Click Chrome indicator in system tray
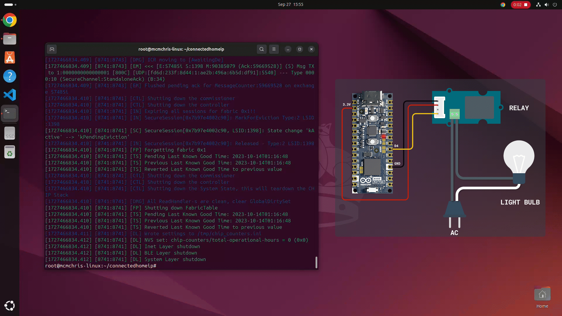Image resolution: width=562 pixels, height=316 pixels. 503,5
